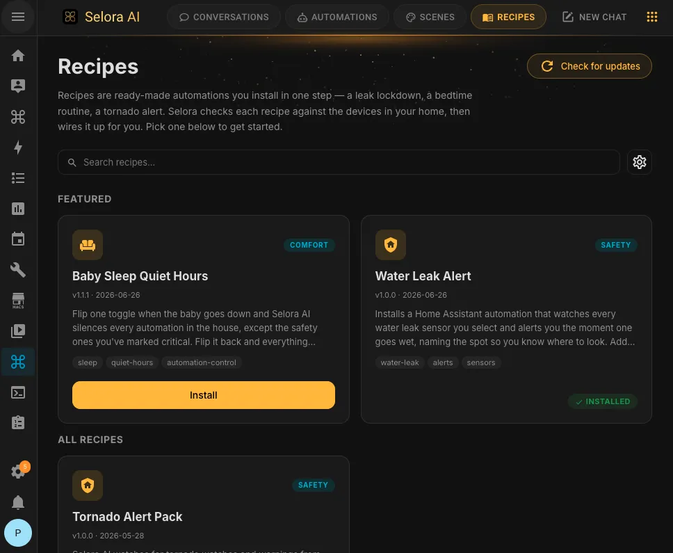Screen dimensions: 673x553
Task: Start a New Chat
Action: [x=594, y=17]
